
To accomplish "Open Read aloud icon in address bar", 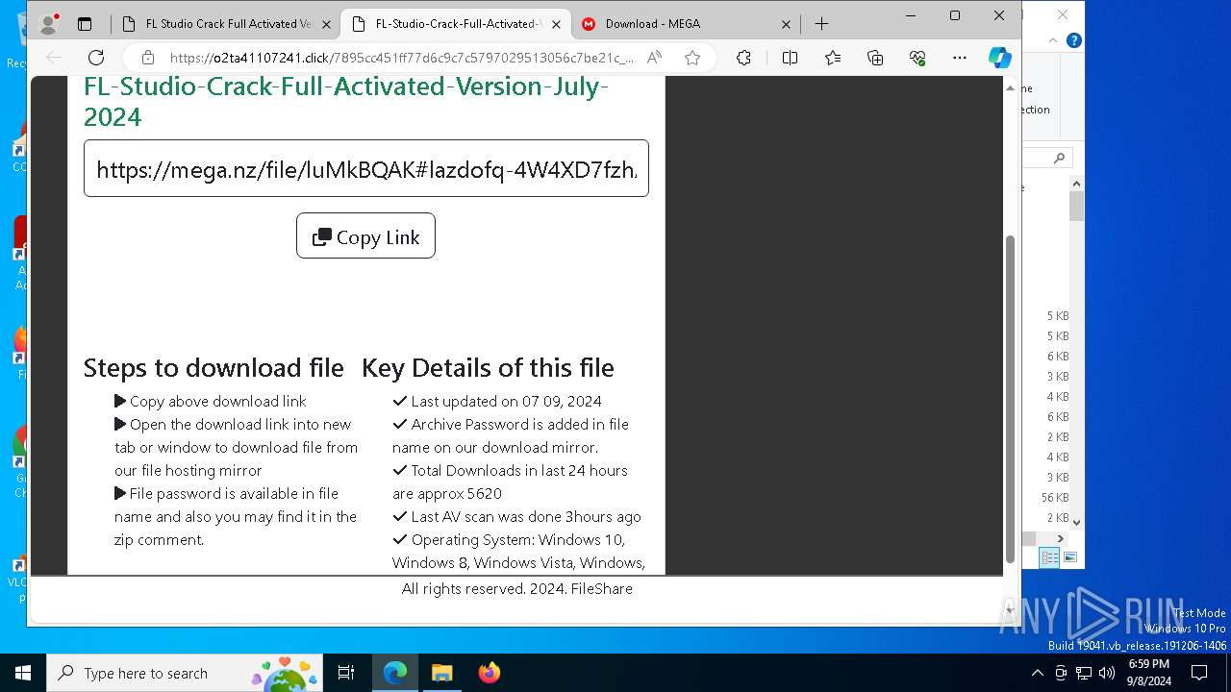I will point(655,58).
